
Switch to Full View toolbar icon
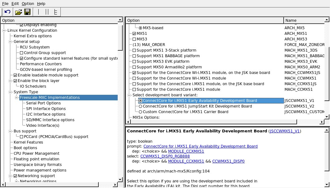[55, 12]
